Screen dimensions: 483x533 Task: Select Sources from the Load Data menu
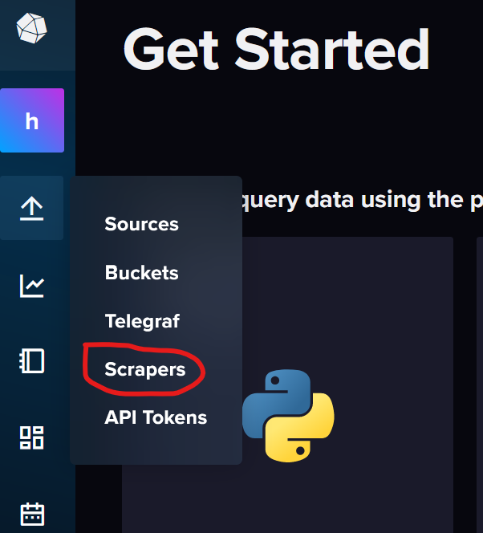point(141,224)
